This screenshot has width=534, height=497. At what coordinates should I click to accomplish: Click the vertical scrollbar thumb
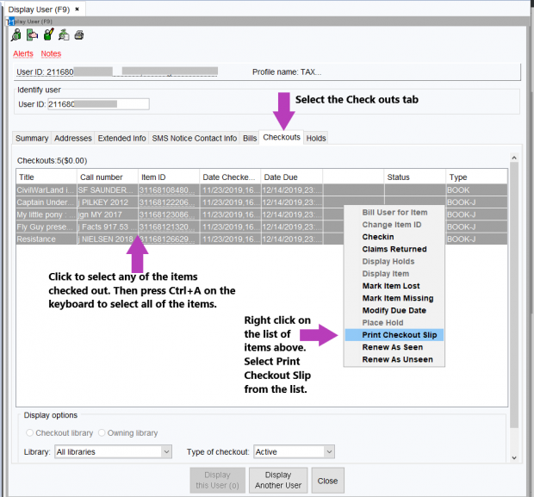coord(514,295)
